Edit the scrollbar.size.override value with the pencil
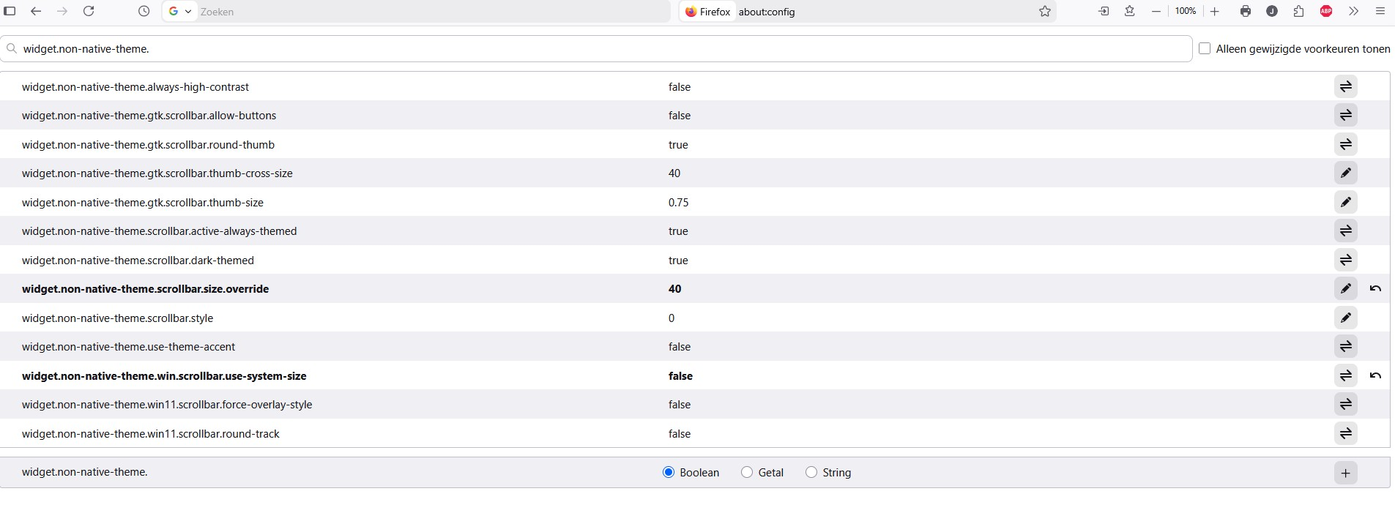 (x=1346, y=288)
